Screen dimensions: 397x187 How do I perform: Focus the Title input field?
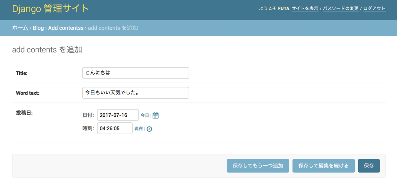click(x=136, y=73)
